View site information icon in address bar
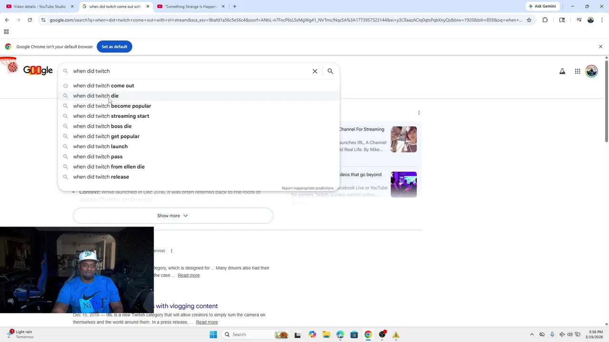This screenshot has height=342, width=609. [43, 20]
